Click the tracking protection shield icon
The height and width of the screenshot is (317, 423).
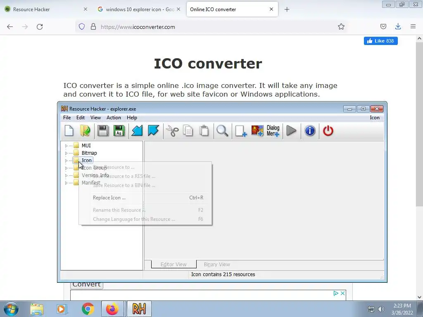[82, 27]
